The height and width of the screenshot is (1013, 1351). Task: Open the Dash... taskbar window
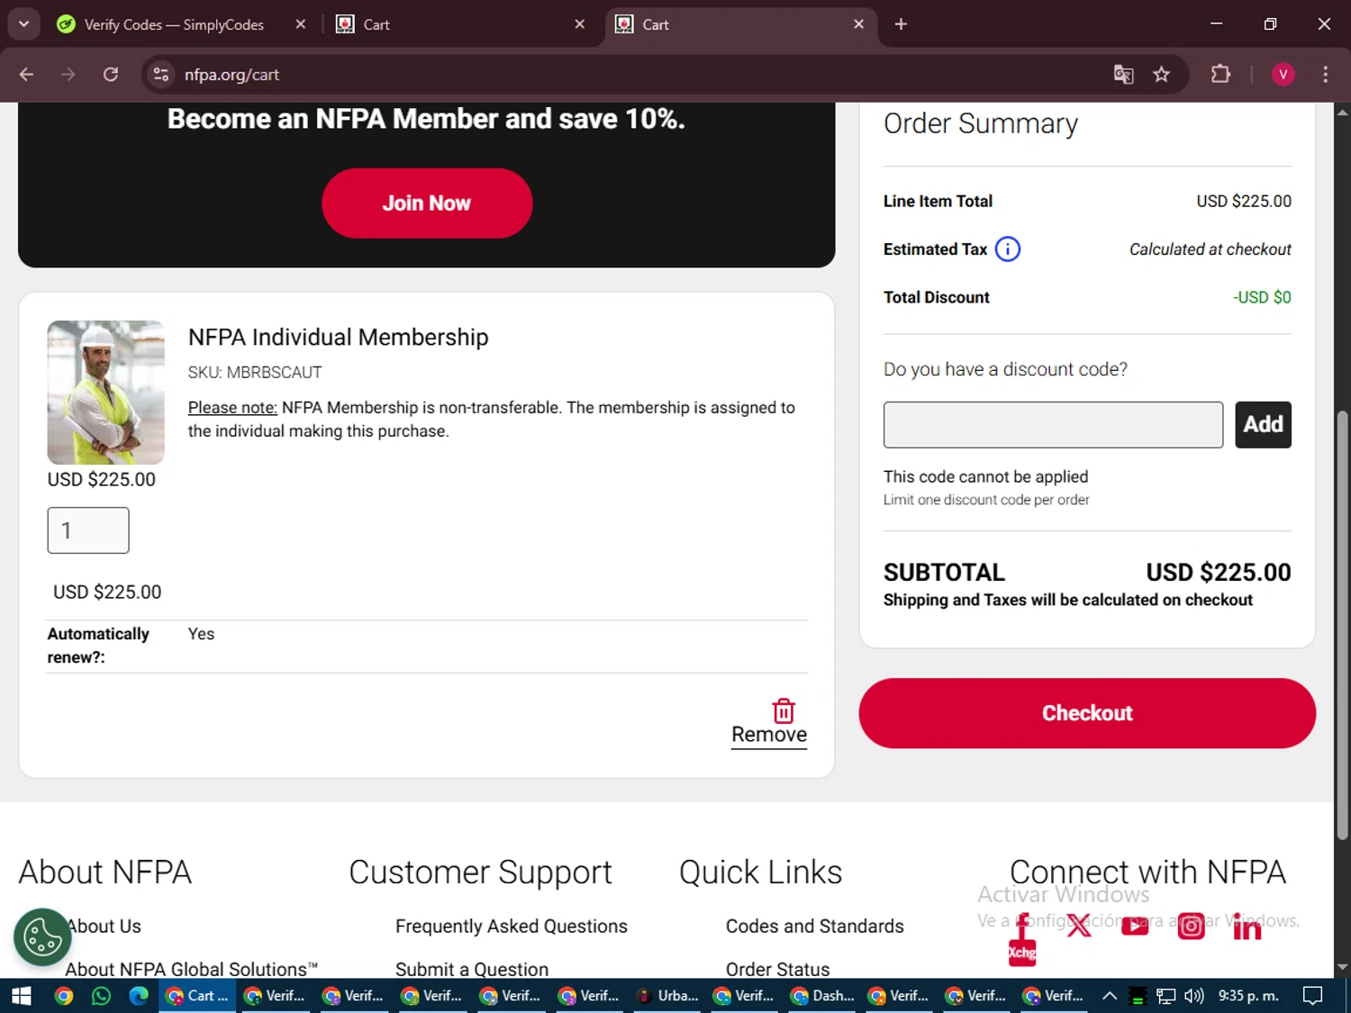pyautogui.click(x=822, y=996)
